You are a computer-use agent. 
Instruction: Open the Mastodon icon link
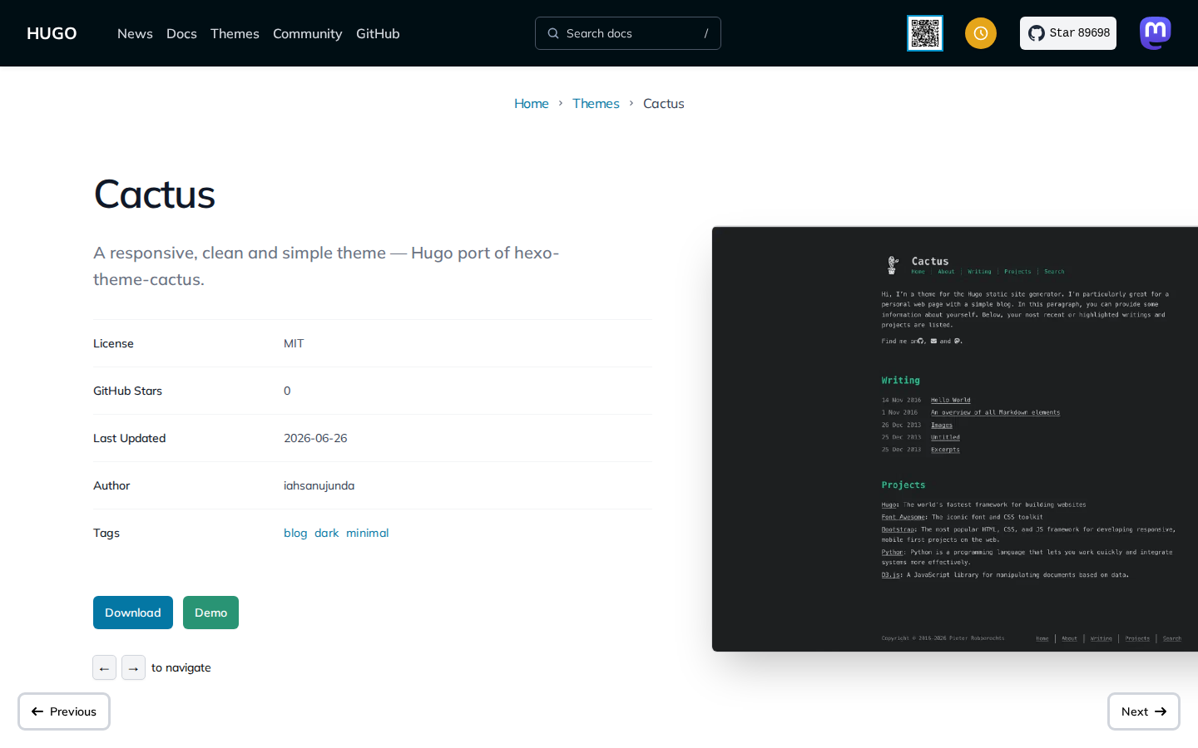click(1156, 33)
